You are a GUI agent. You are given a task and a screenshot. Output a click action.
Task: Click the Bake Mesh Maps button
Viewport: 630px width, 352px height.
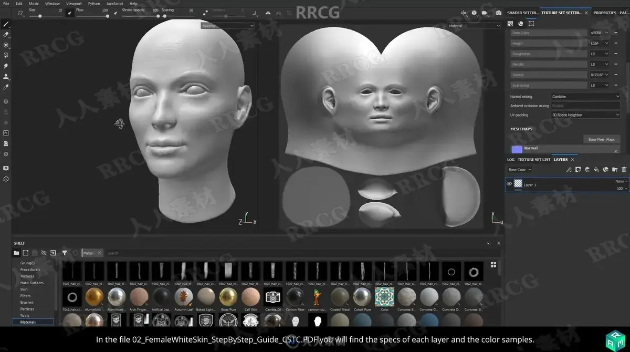click(x=602, y=139)
